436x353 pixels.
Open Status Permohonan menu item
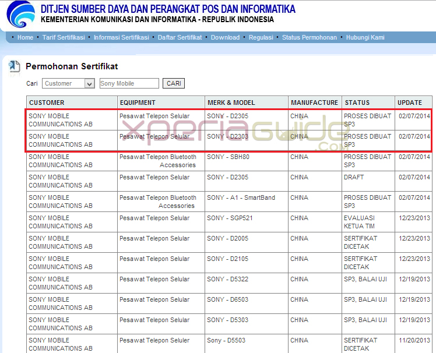tap(310, 37)
